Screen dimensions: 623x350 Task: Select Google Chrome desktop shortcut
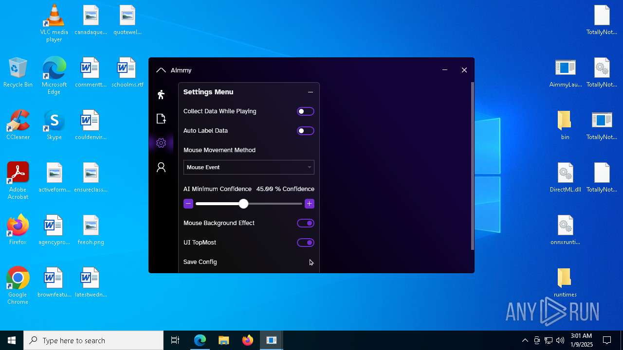[18, 285]
